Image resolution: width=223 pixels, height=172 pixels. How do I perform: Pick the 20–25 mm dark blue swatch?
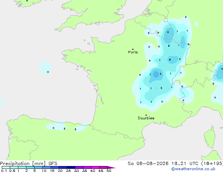[63, 167]
